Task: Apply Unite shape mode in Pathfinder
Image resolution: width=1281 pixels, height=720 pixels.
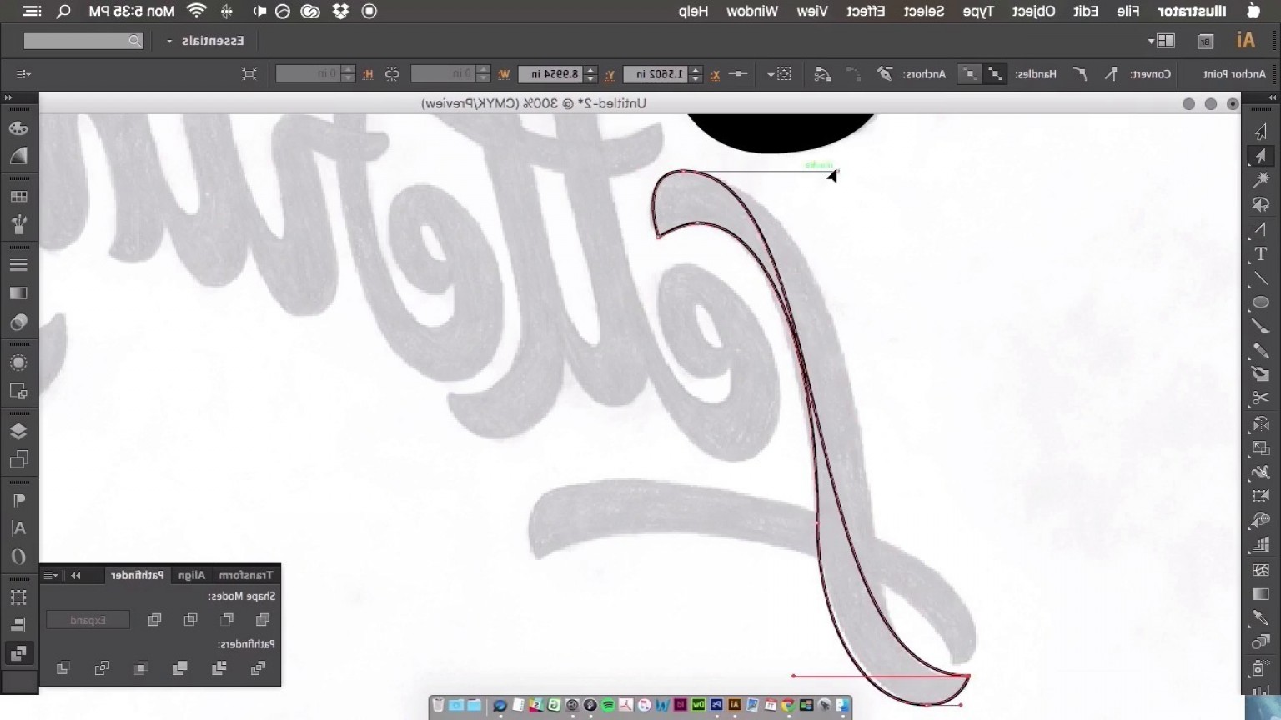Action: click(x=263, y=619)
